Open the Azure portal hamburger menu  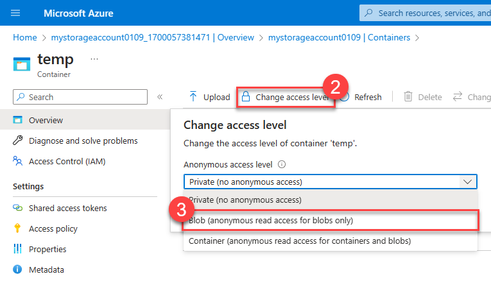(x=16, y=13)
